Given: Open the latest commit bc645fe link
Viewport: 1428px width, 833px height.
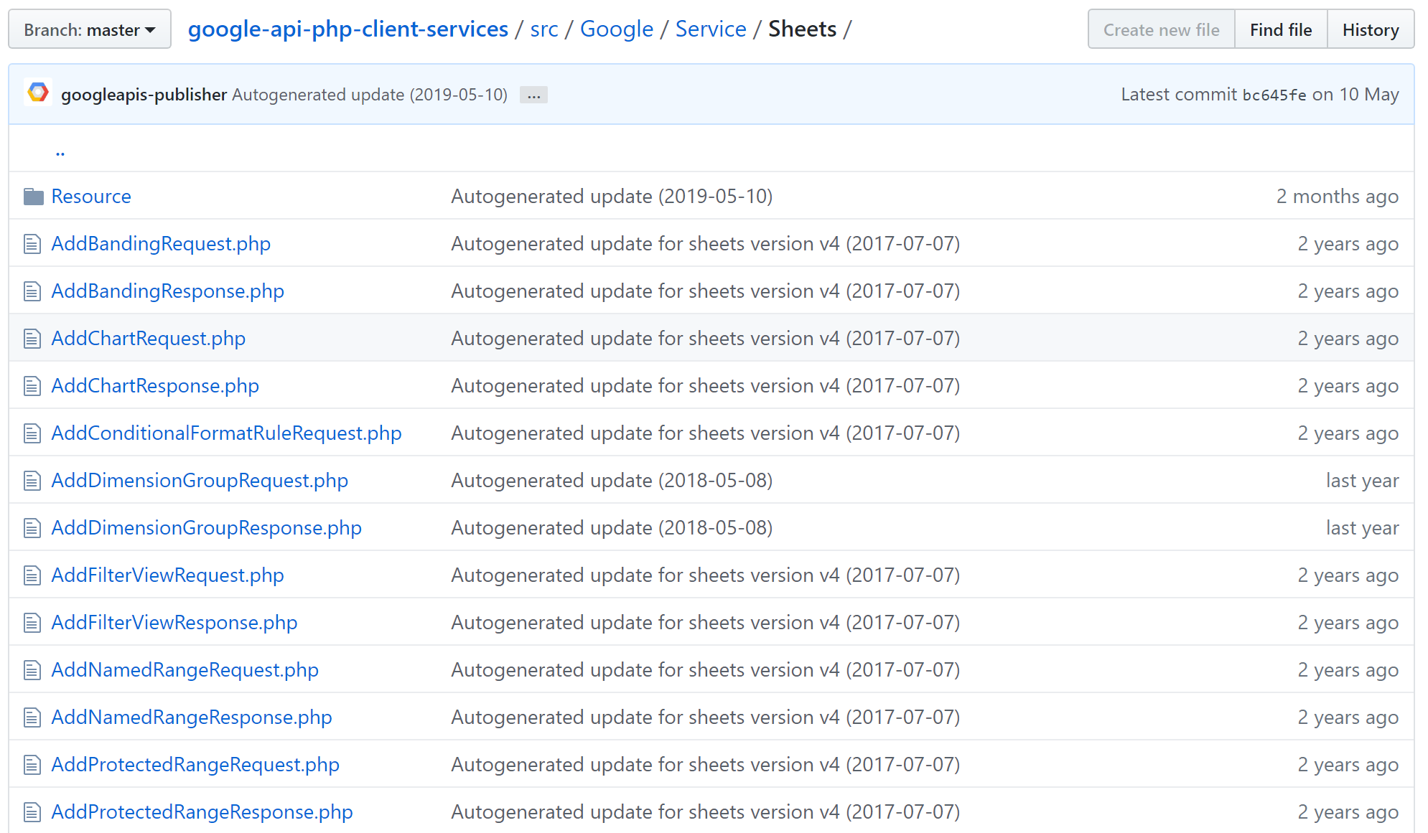Looking at the screenshot, I should [x=1274, y=95].
